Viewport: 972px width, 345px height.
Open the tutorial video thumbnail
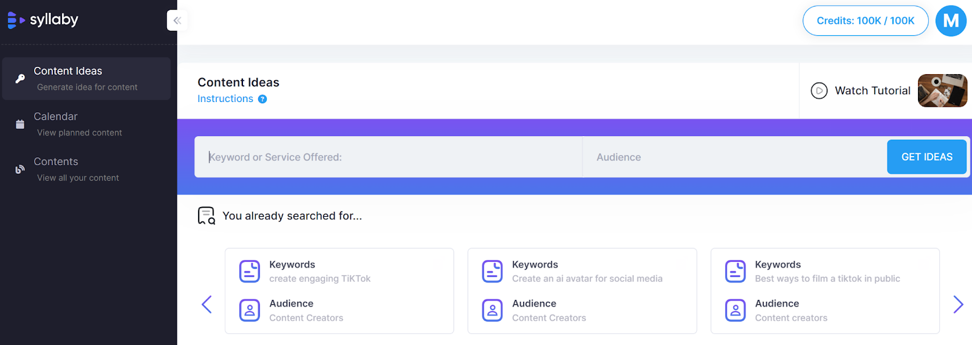(x=942, y=91)
